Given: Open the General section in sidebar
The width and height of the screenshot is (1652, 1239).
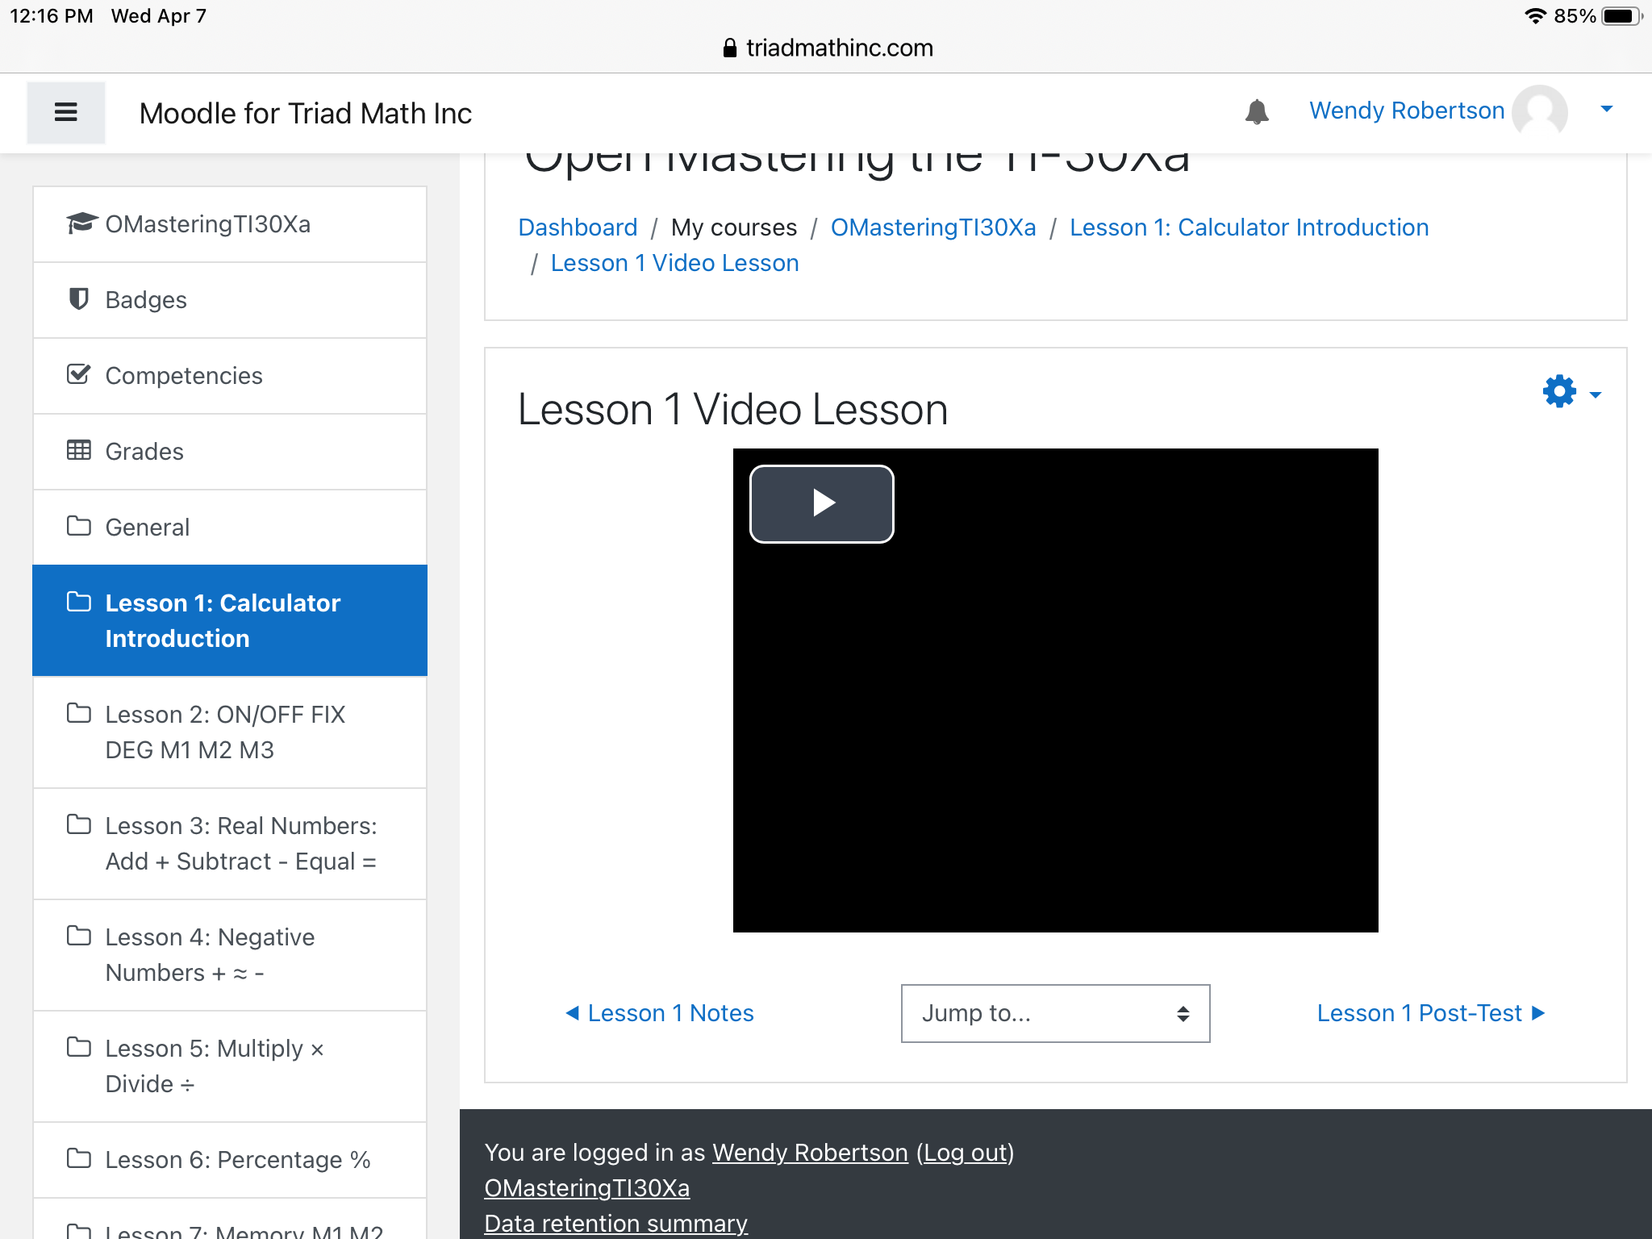Looking at the screenshot, I should (230, 528).
